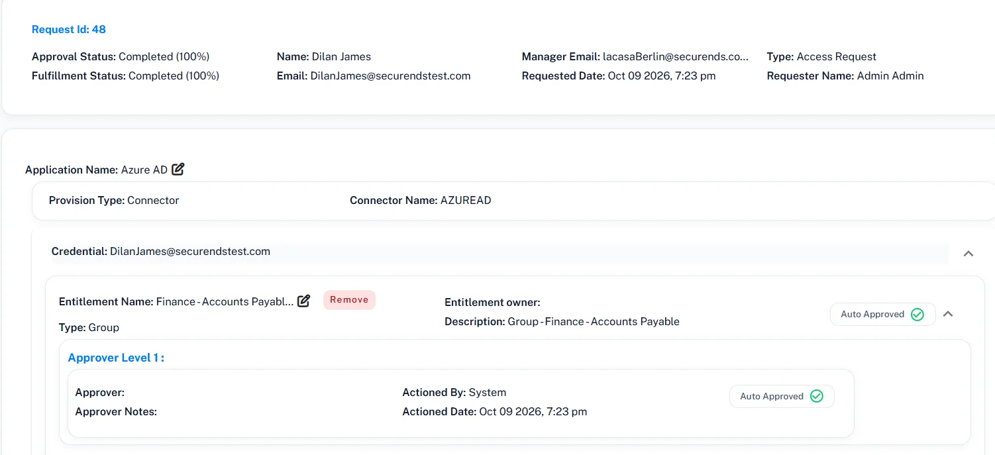This screenshot has height=455, width=995.
Task: Click the Request Id: 48 heading
Action: tap(69, 29)
